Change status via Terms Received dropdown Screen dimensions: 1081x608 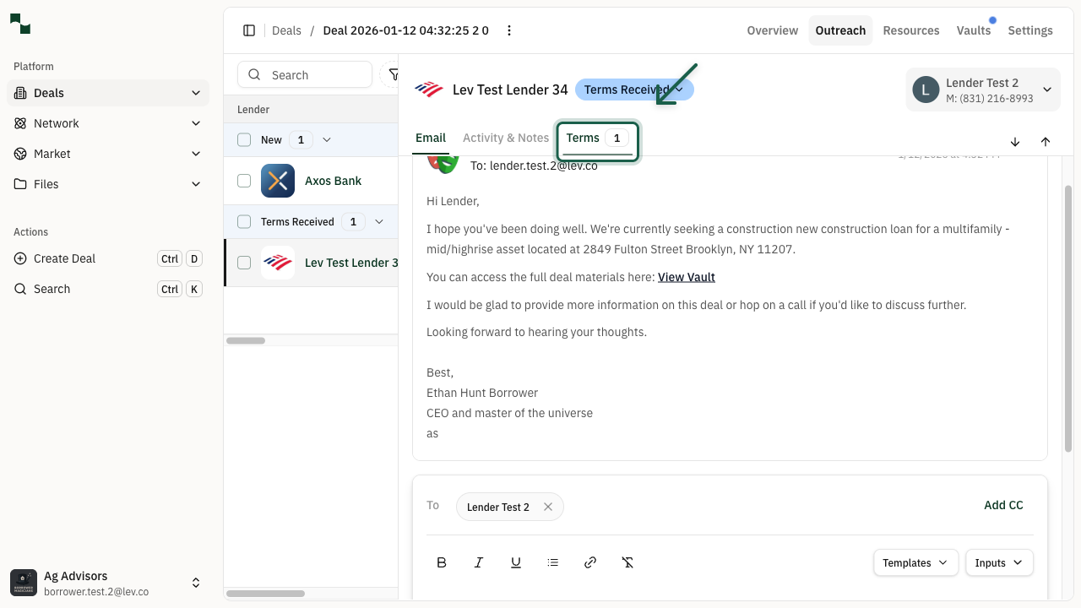(x=633, y=90)
